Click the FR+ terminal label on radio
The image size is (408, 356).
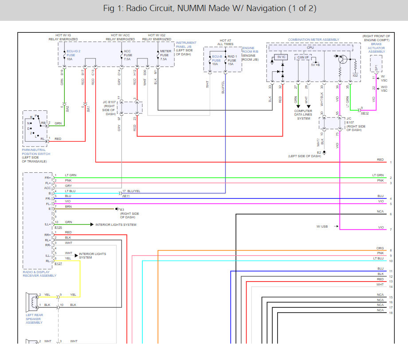47,178
